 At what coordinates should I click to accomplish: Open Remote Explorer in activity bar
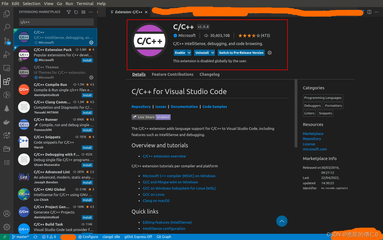pyautogui.click(x=7, y=68)
